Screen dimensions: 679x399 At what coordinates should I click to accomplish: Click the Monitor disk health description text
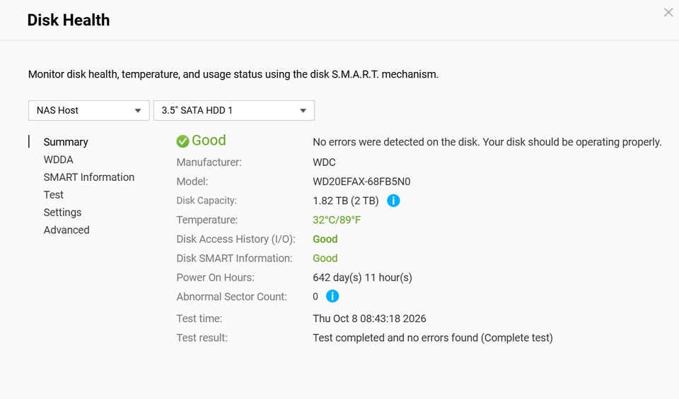click(x=233, y=74)
